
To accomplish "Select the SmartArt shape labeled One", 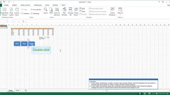I will click(x=17, y=44).
